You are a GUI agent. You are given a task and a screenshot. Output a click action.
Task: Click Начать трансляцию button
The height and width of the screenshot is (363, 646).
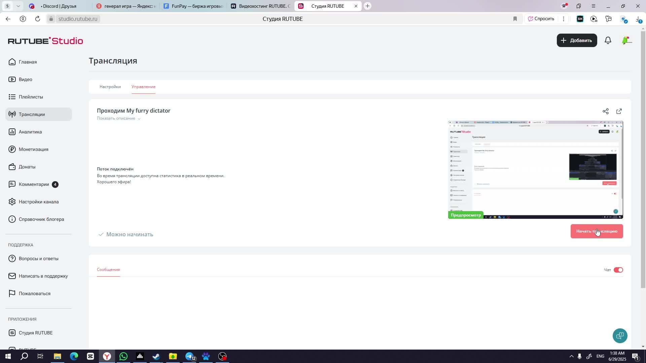coord(597,231)
